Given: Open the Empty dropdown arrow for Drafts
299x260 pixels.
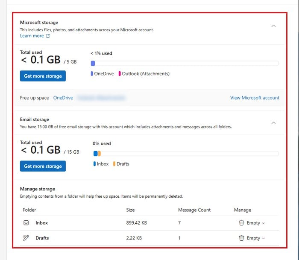Looking at the screenshot, I should (264, 238).
